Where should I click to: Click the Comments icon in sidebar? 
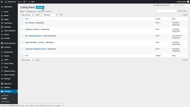(x=2, y=23)
